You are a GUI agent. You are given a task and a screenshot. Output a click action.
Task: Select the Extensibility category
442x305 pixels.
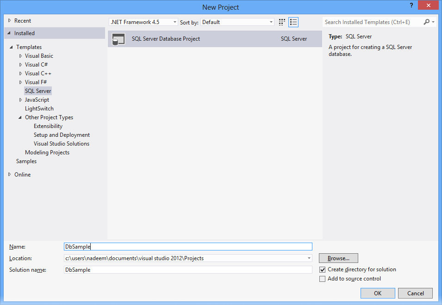pos(48,126)
